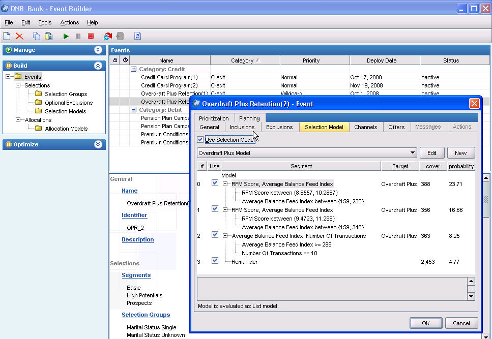Screen dimensions: 492x339
Task: Switch to the Planning tab
Action: (249, 118)
